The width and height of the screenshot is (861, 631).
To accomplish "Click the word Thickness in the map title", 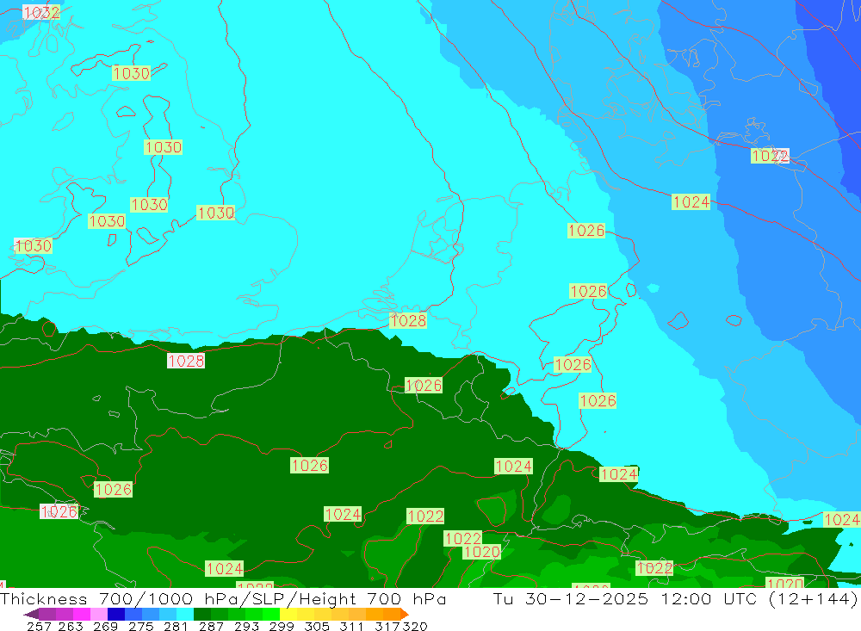I will coord(44,598).
